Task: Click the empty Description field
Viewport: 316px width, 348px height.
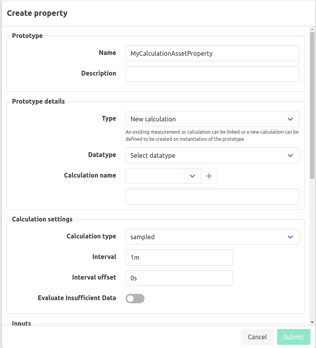Action: tap(213, 74)
